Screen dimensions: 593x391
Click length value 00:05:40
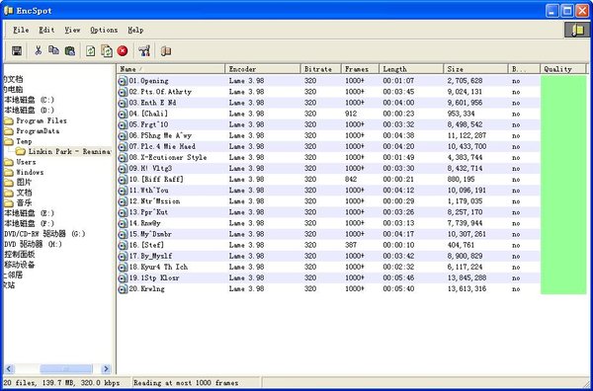[x=398, y=289]
